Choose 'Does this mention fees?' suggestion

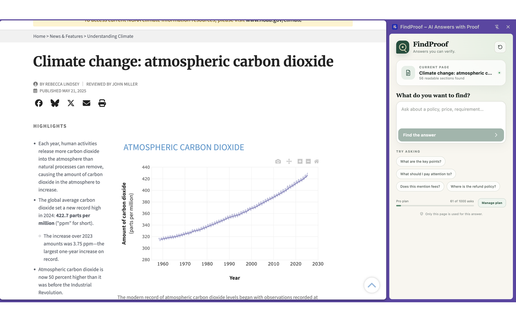click(x=420, y=187)
